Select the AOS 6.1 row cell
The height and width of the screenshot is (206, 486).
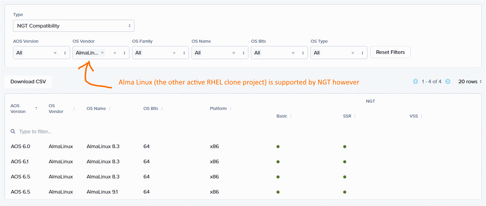tap(20, 161)
